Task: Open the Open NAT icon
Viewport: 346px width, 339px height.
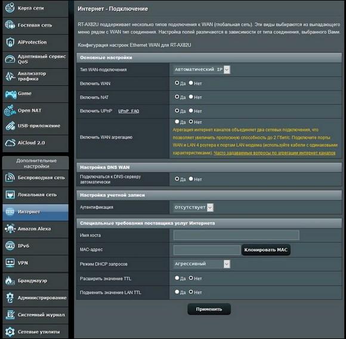Action: point(10,110)
